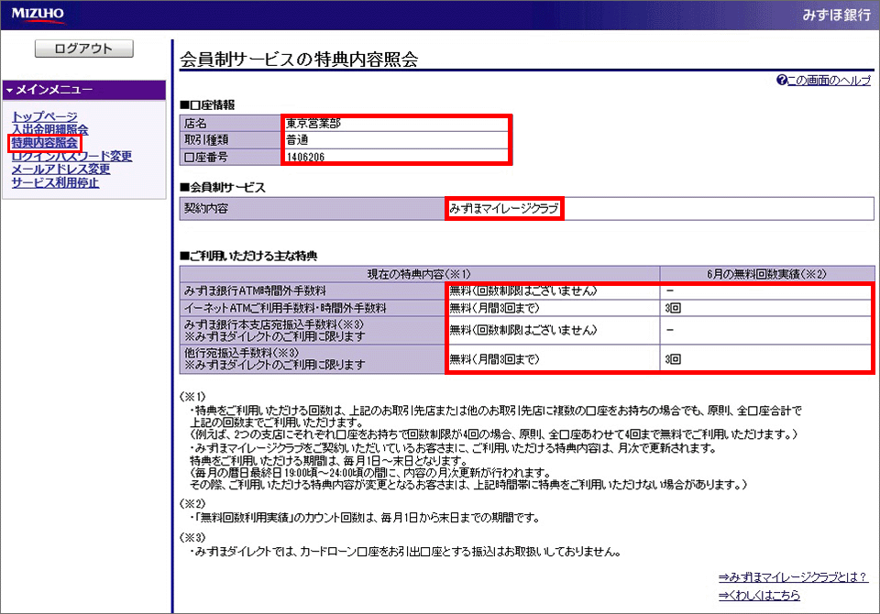Image resolution: width=880 pixels, height=614 pixels.
Task: Open この画面のヘルプ link
Action: tap(829, 81)
